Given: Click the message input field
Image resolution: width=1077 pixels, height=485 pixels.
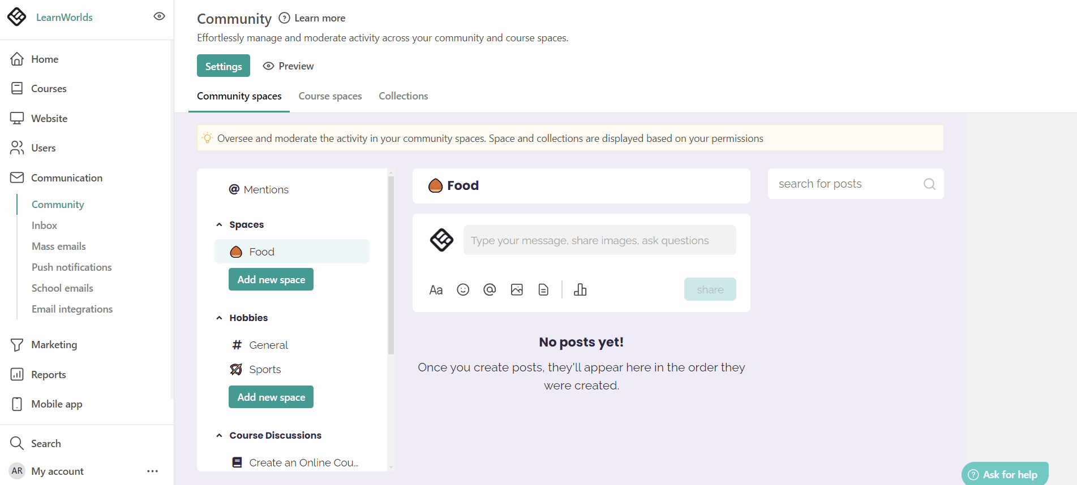Looking at the screenshot, I should click(x=599, y=240).
